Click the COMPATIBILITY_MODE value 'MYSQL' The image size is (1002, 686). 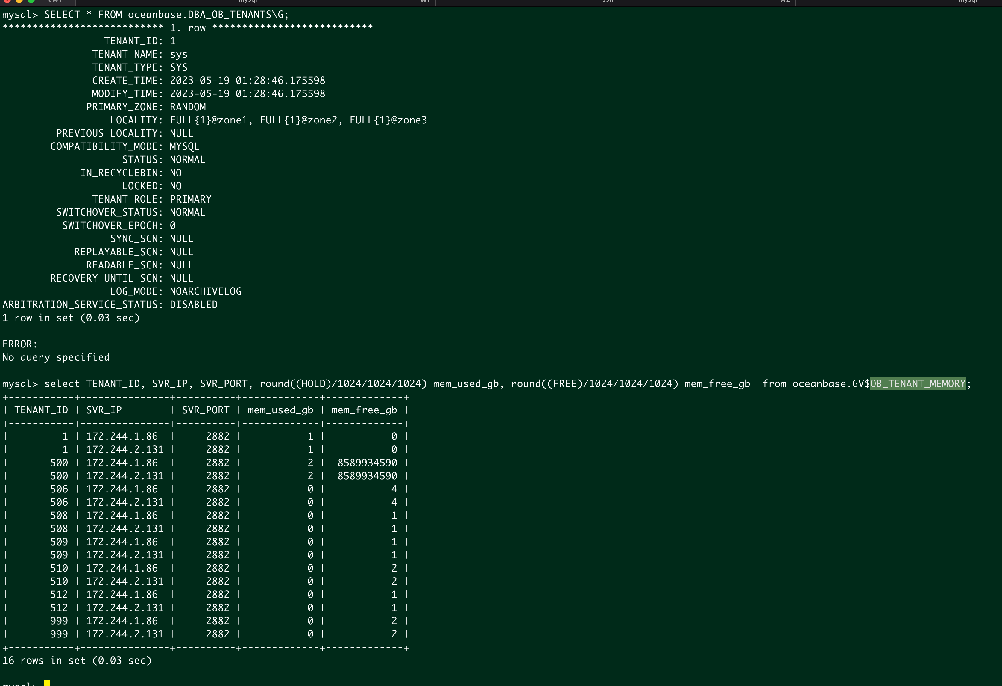185,146
